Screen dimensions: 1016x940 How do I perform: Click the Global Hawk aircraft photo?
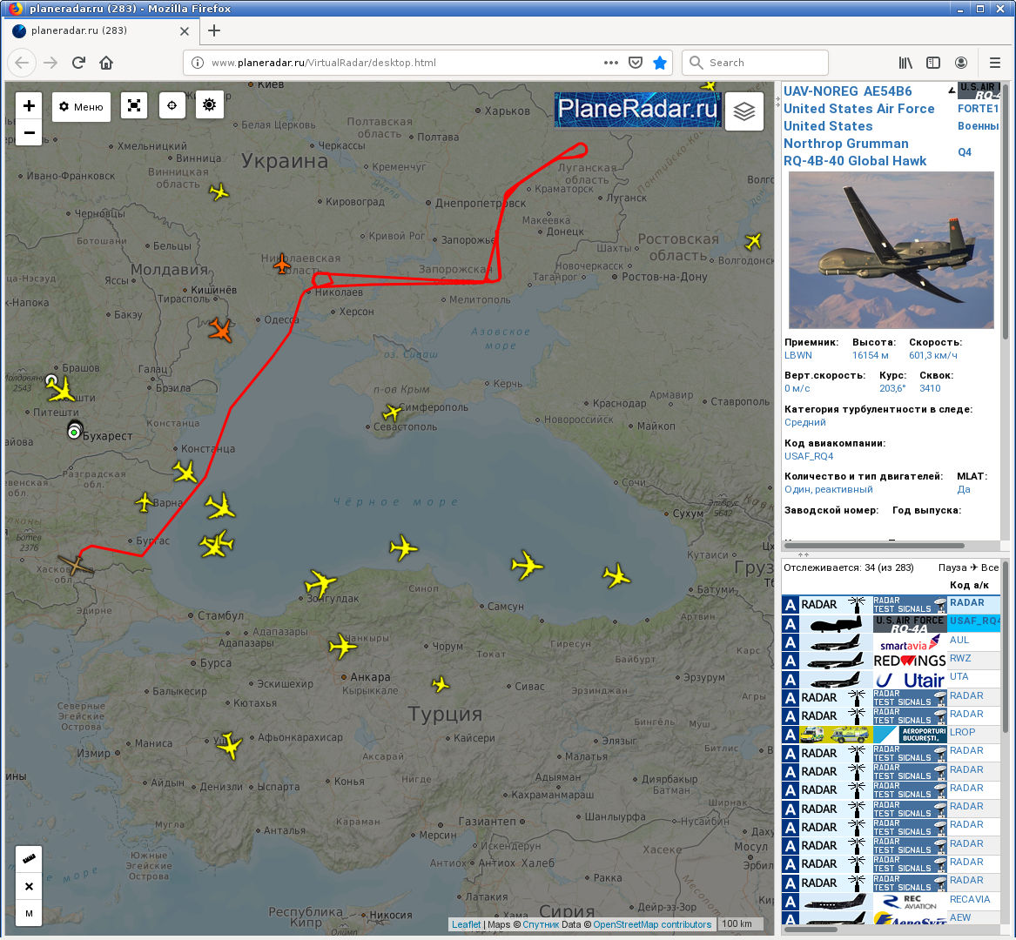pos(891,250)
